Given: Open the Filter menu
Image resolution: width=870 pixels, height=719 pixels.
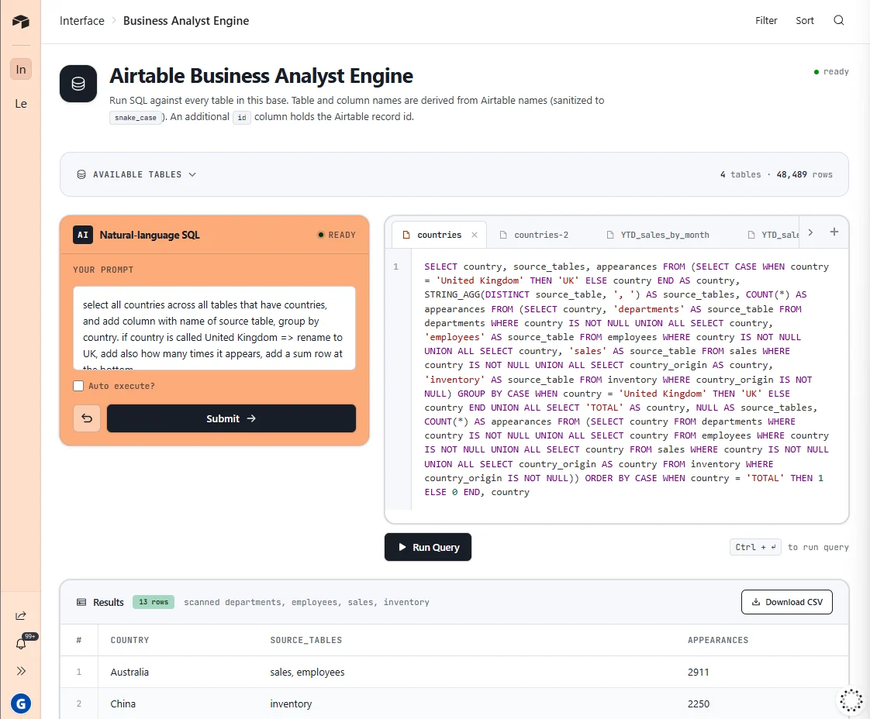Looking at the screenshot, I should 765,20.
